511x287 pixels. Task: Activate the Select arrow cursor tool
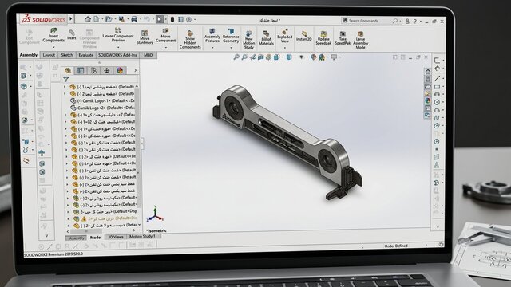point(159,19)
